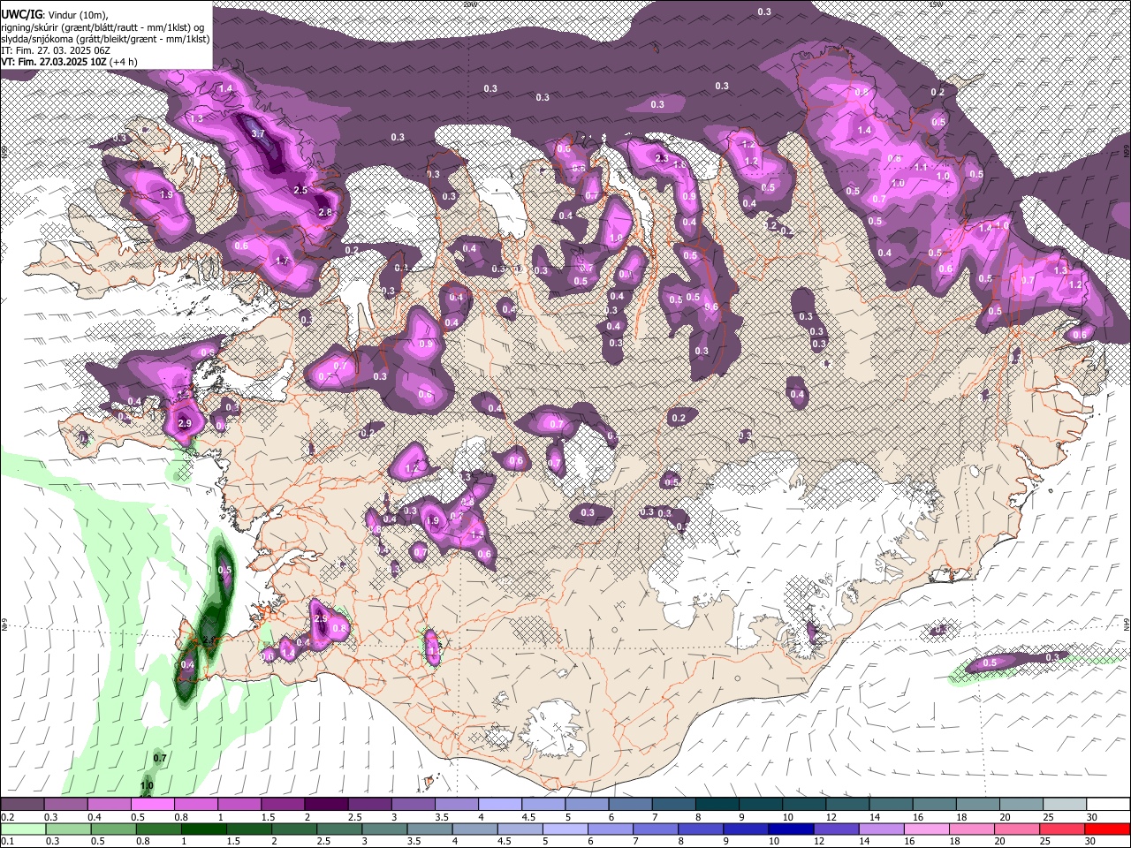This screenshot has width=1131, height=848.
Task: Click the dark teal 9 swatch in snow legend
Action: pyautogui.click(x=761, y=805)
